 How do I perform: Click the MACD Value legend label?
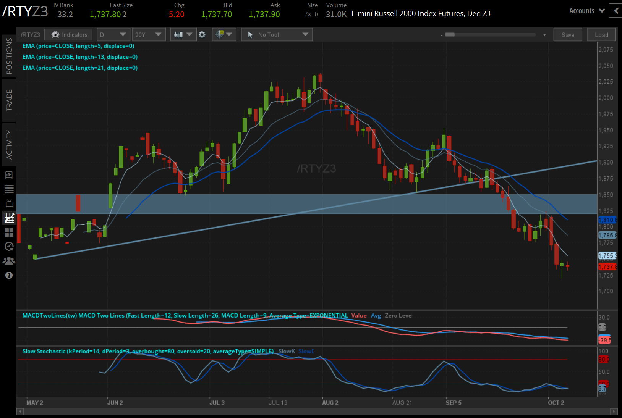pos(359,315)
